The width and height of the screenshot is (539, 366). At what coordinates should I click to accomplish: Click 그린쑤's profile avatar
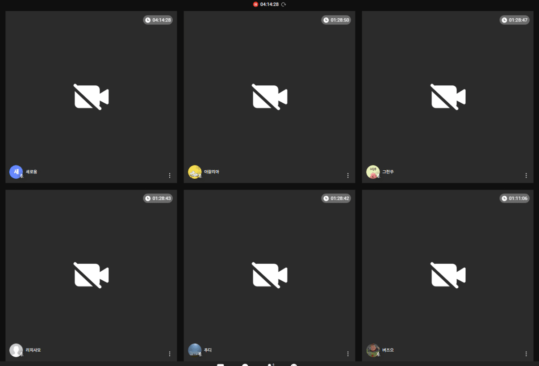[373, 172]
